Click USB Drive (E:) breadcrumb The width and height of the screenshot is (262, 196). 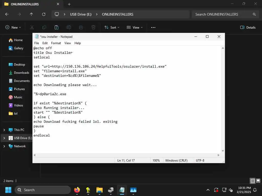pos(81,14)
